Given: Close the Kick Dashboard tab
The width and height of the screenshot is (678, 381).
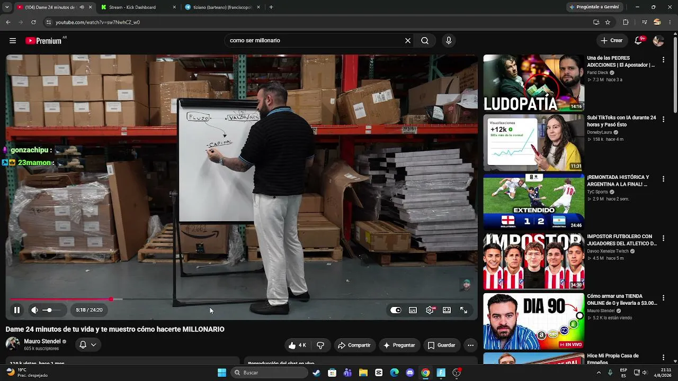Looking at the screenshot, I should click(174, 7).
